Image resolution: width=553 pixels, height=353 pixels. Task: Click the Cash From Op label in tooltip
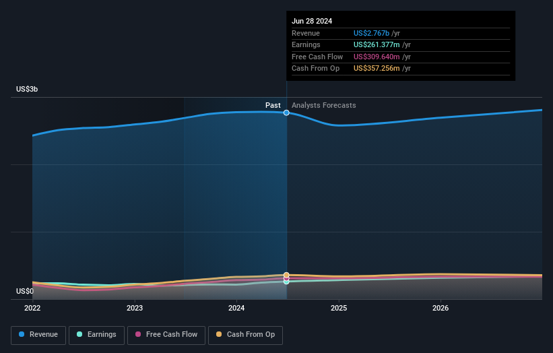click(x=316, y=69)
